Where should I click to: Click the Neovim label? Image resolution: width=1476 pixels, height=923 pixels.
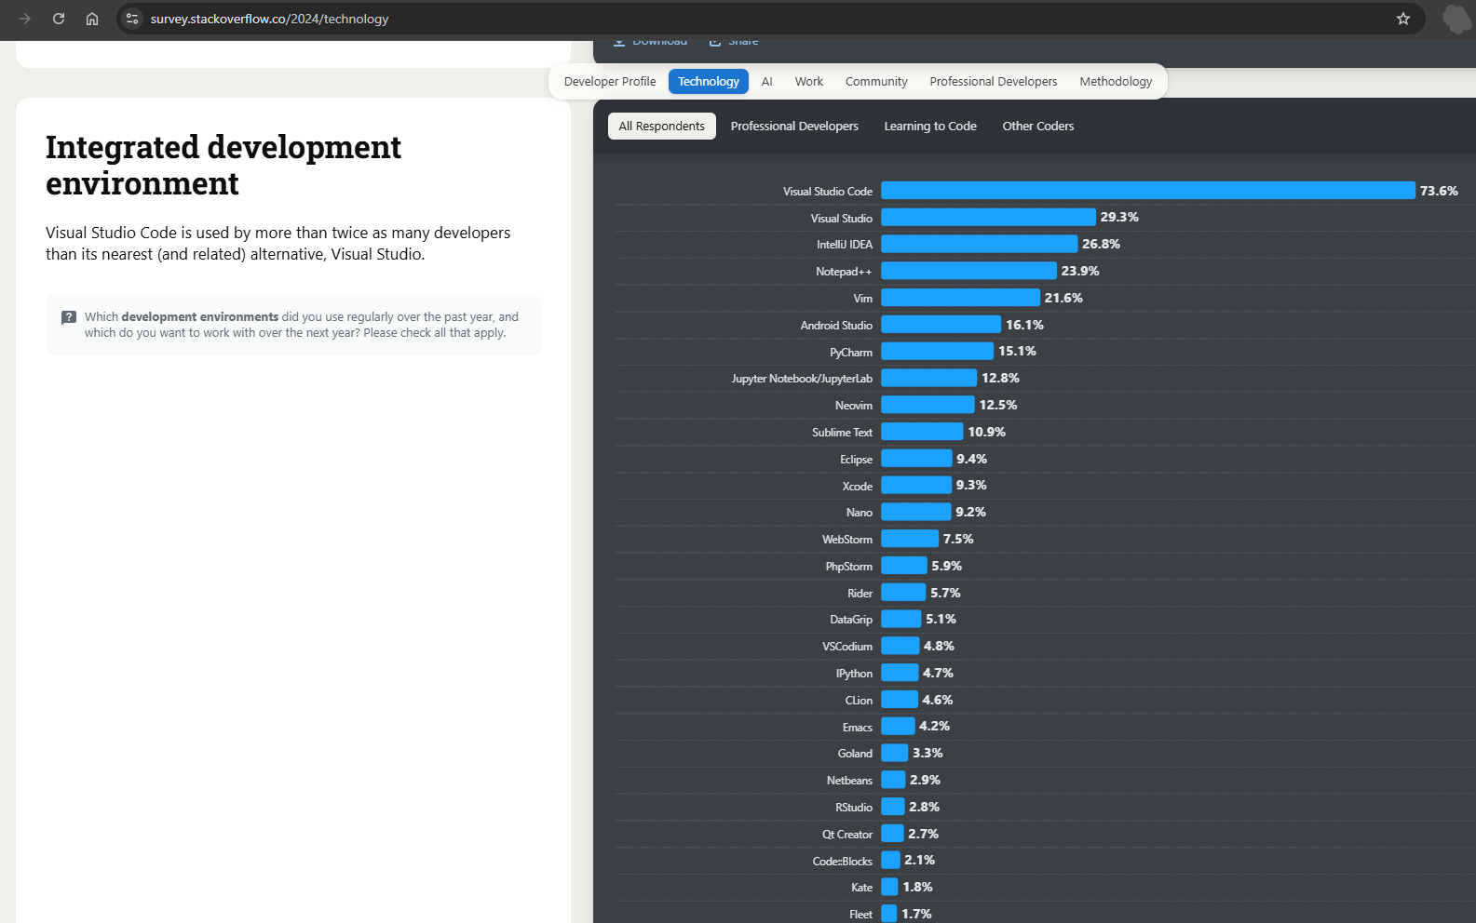[854, 406]
